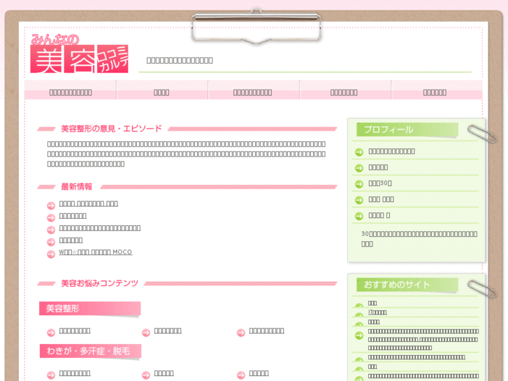Click the pink arrow beside the longest 最新情報 link
The image size is (508, 381).
pos(51,230)
